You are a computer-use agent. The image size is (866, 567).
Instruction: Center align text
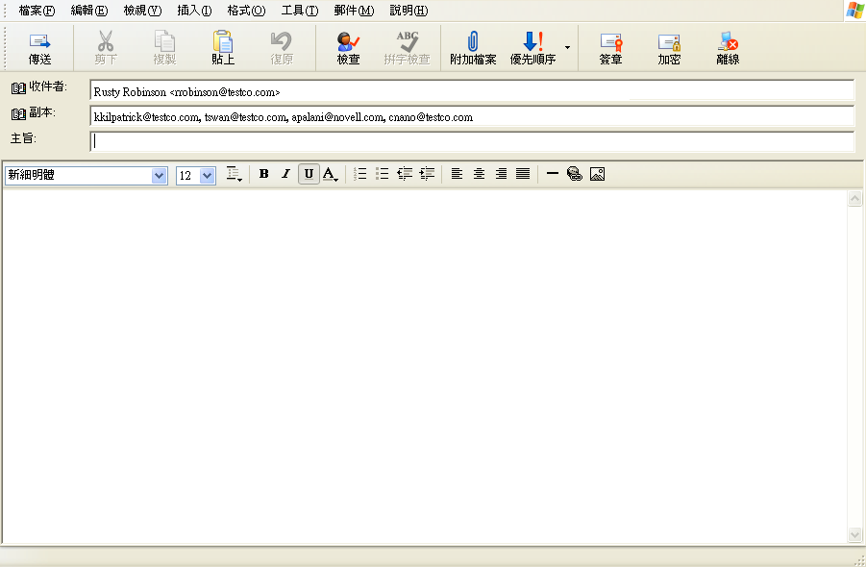coord(479,174)
